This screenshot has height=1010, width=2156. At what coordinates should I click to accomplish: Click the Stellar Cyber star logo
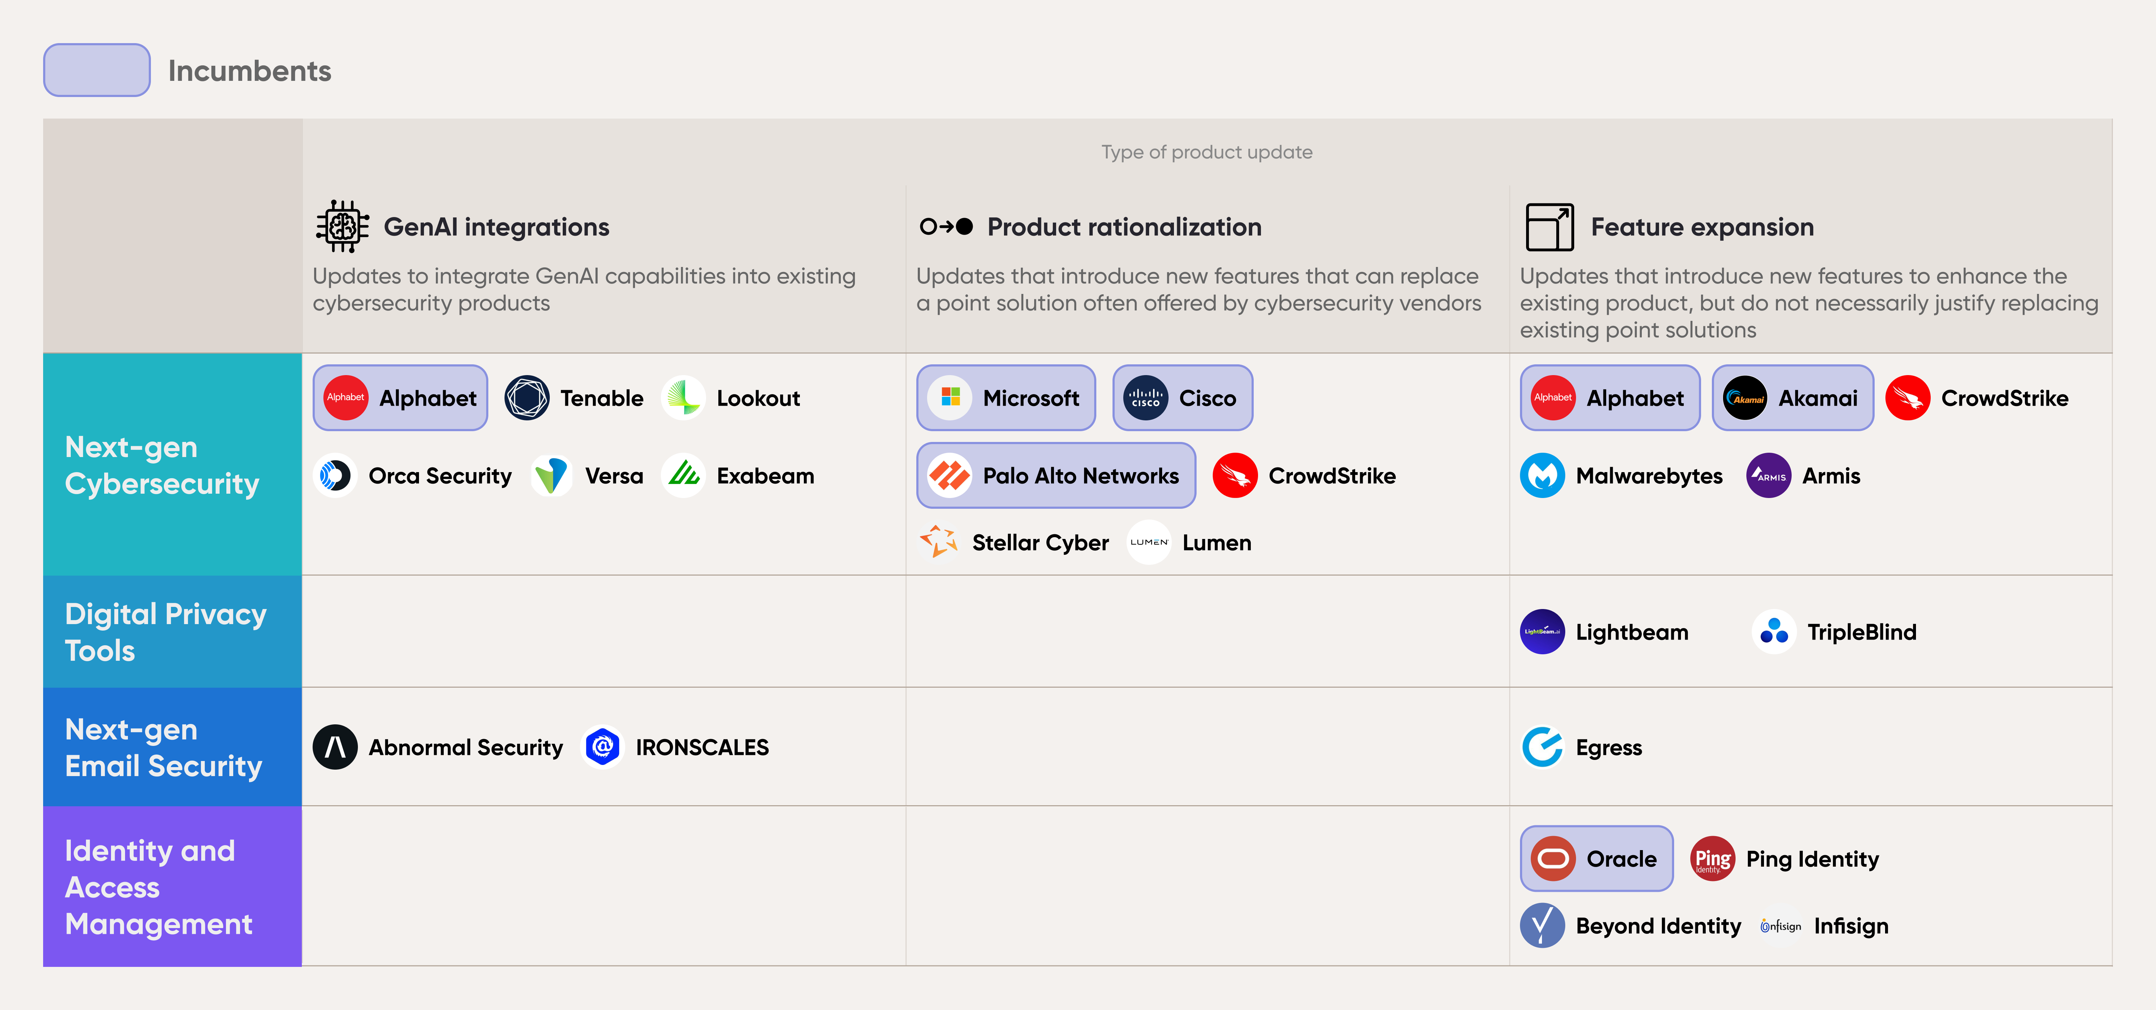(x=939, y=542)
